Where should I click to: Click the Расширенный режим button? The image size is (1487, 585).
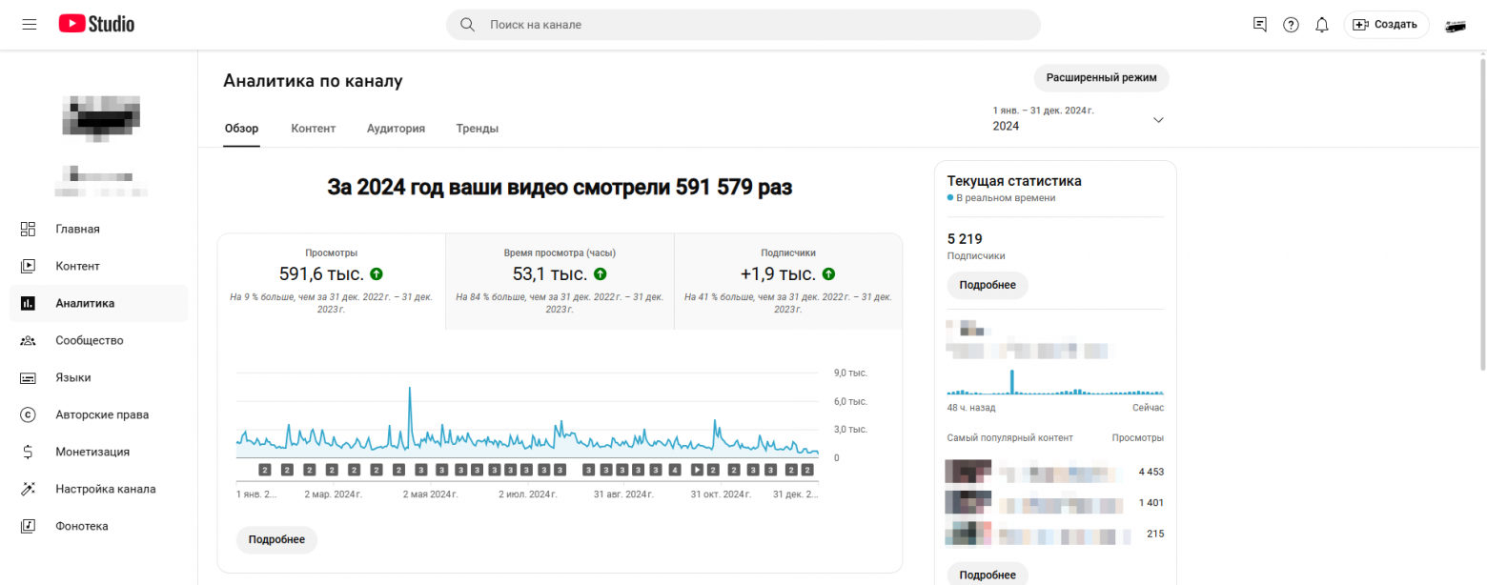pos(1101,78)
